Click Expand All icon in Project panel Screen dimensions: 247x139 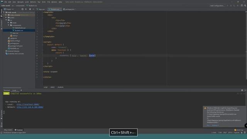pyautogui.click(x=26, y=9)
